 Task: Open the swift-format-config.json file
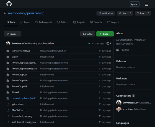[24, 122]
